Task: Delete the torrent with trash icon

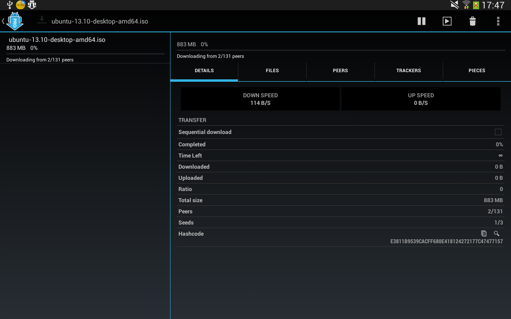Action: (x=472, y=21)
